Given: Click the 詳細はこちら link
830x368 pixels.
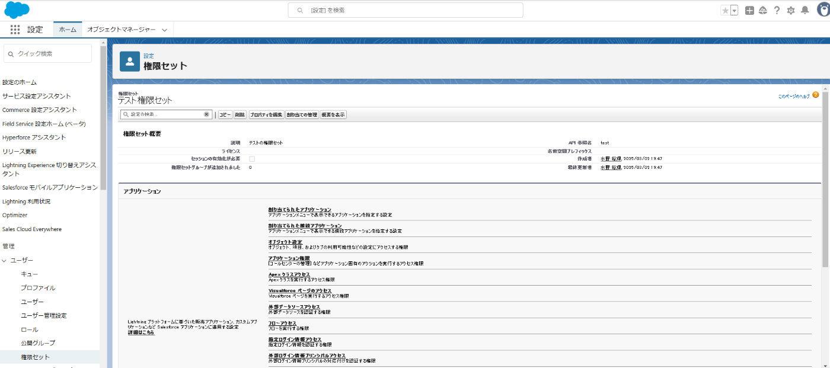Looking at the screenshot, I should (141, 332).
